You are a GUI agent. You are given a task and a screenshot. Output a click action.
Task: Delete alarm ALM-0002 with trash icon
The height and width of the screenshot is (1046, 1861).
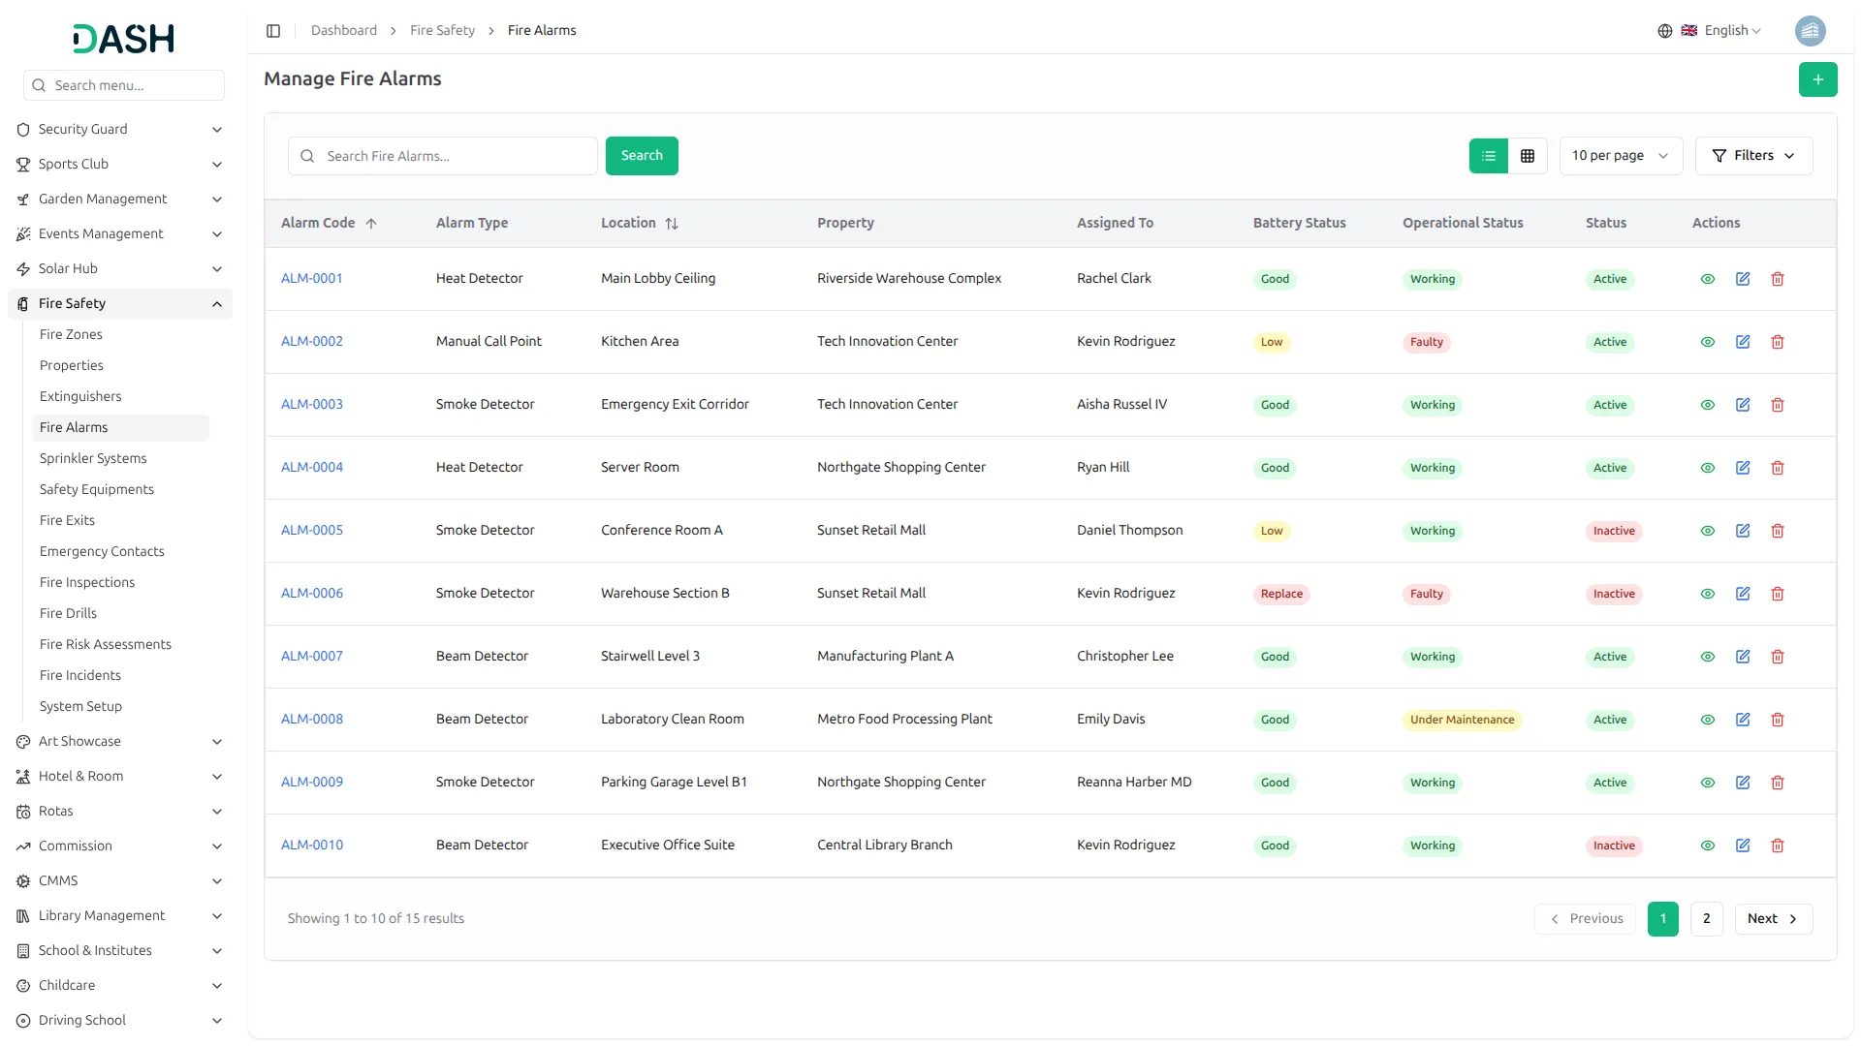coord(1778,342)
